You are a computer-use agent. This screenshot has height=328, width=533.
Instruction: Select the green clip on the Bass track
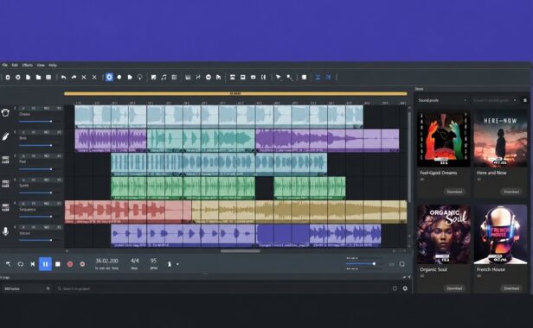click(x=201, y=141)
